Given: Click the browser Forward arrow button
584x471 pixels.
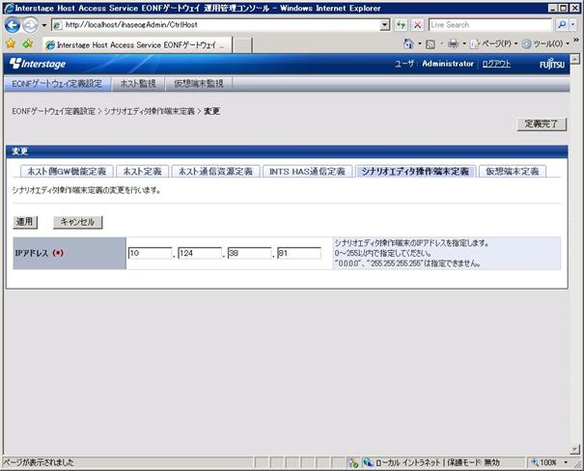Looking at the screenshot, I should pos(30,25).
